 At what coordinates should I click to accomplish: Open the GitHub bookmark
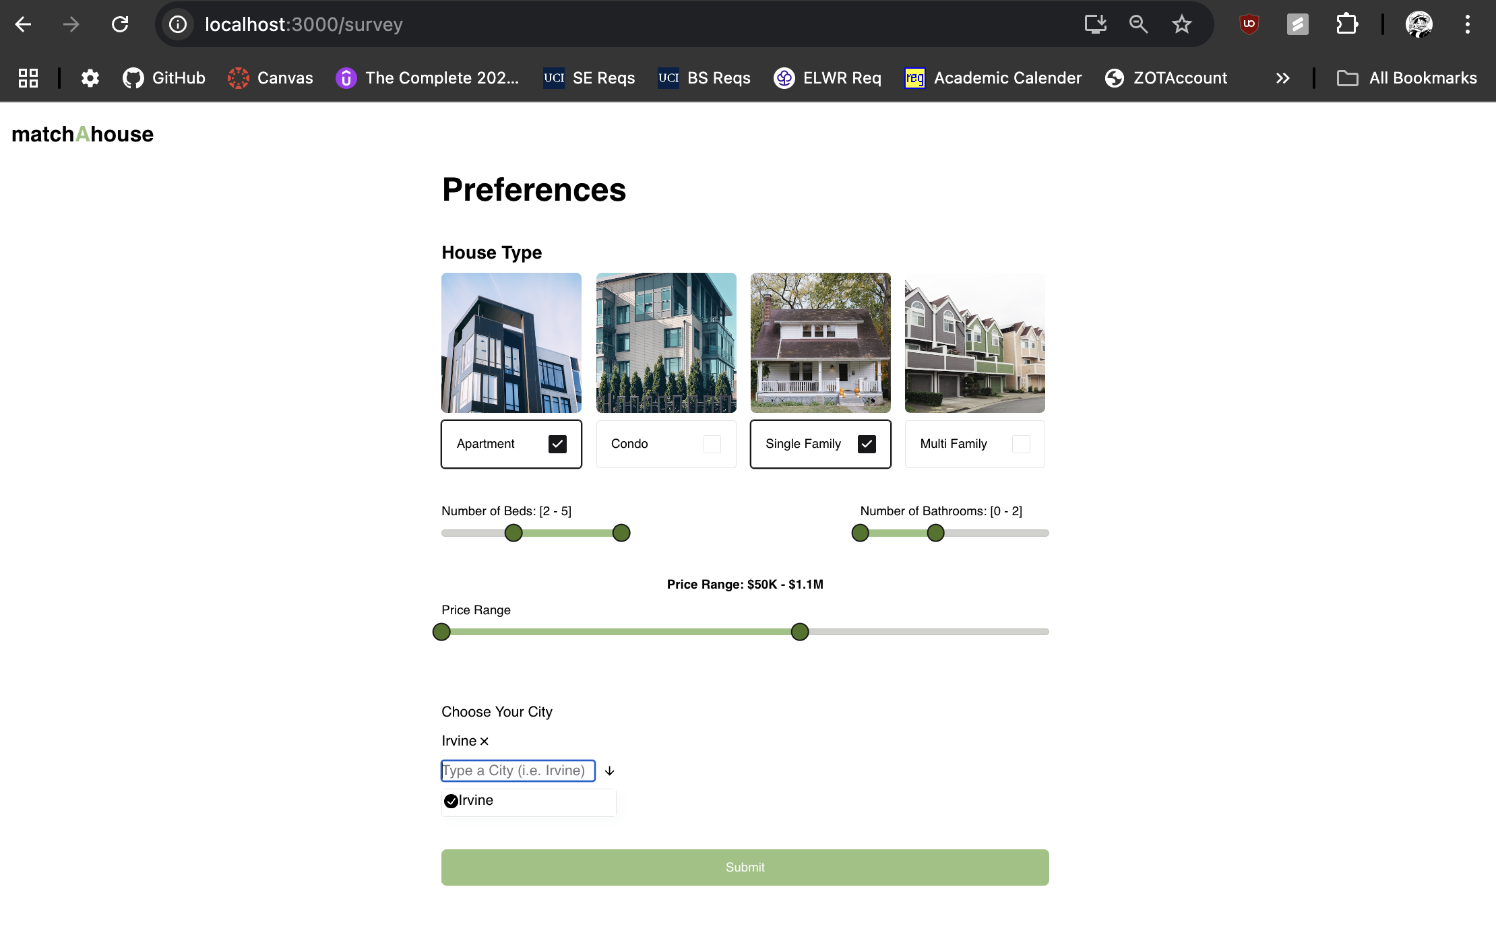pyautogui.click(x=164, y=78)
